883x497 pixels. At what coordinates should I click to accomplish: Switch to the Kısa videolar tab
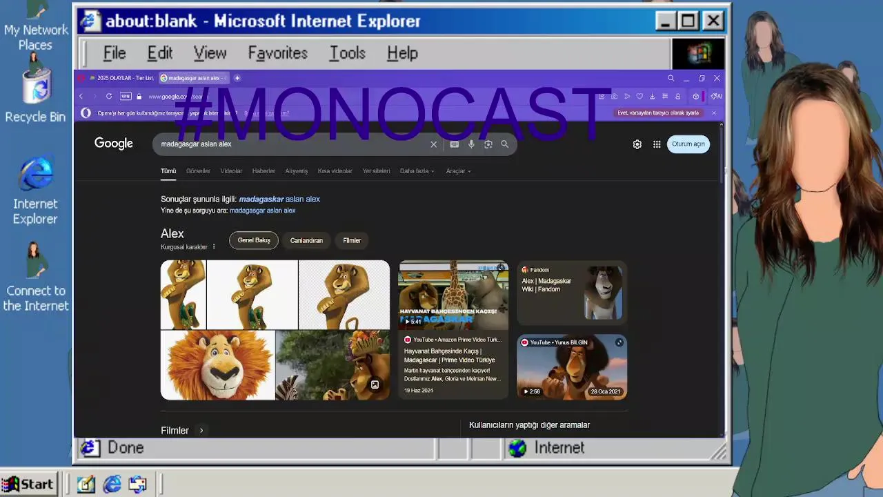(335, 171)
